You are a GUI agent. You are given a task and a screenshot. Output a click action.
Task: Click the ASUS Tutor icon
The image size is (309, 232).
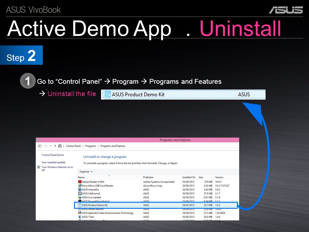tap(80, 217)
